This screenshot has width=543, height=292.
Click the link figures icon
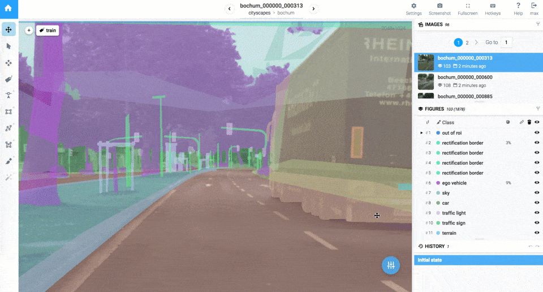pos(522,122)
